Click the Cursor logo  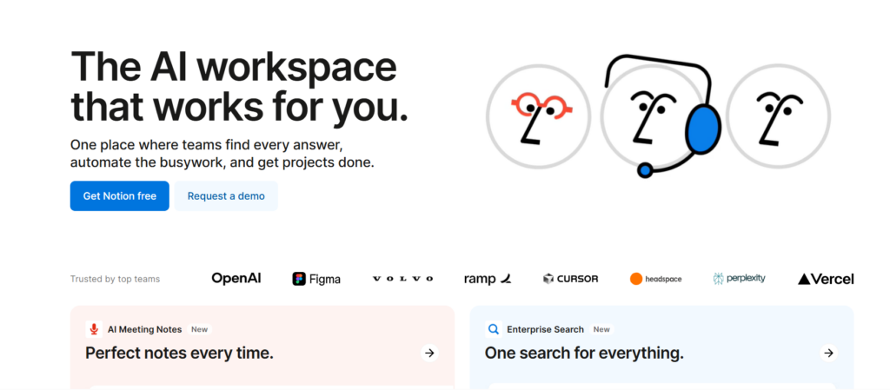[x=573, y=279]
